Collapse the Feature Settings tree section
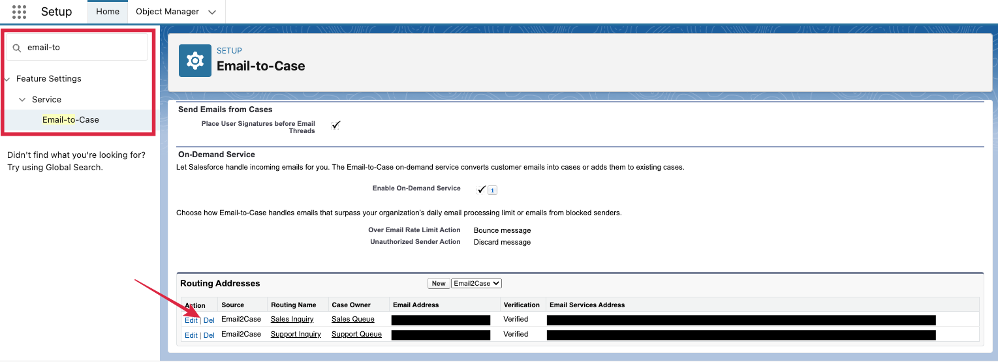Viewport: 998px width, 362px height. 7,79
